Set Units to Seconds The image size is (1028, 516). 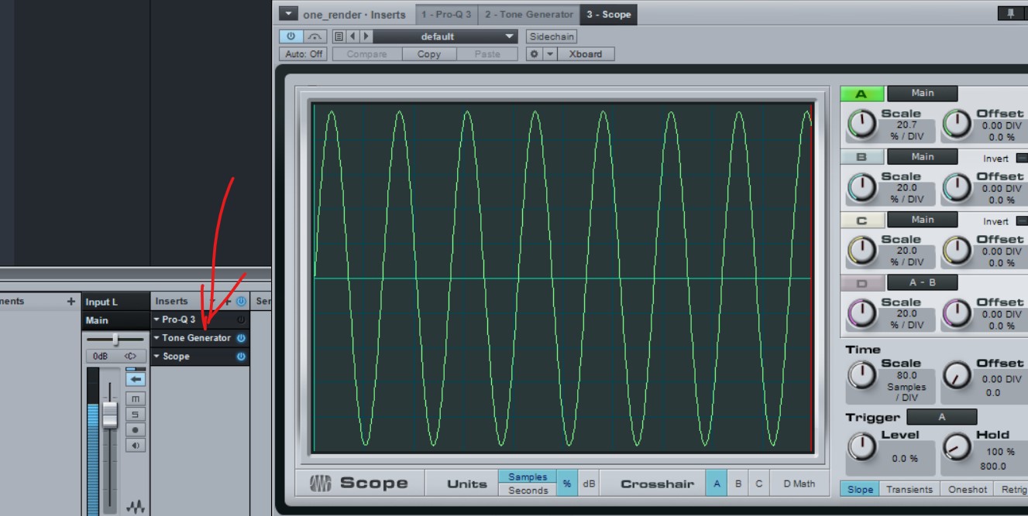(x=528, y=490)
